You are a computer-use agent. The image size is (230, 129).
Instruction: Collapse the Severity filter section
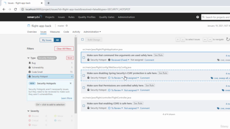pyautogui.click(x=28, y=111)
